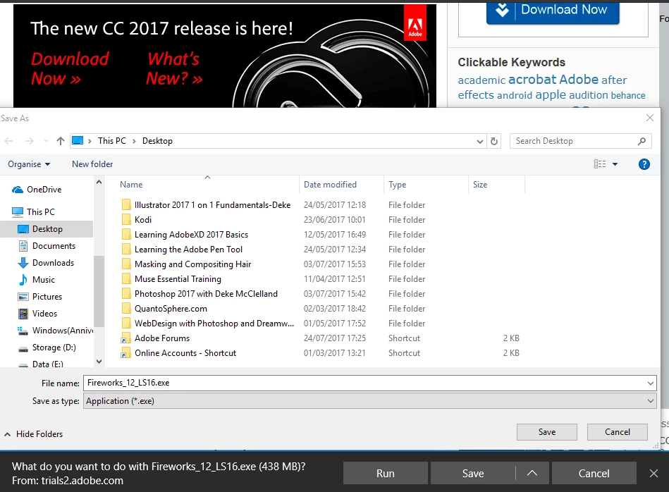Open the Organise menu
This screenshot has height=492, width=669.
29,164
